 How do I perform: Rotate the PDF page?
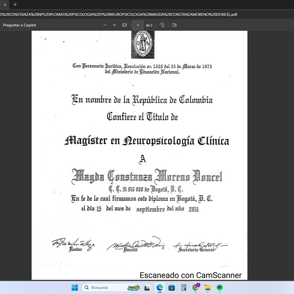[x=162, y=25]
